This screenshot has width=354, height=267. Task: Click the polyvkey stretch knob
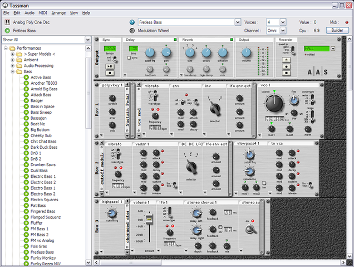click(112, 98)
